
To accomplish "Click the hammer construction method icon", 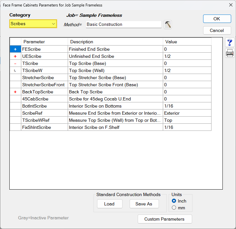I will pyautogui.click(x=168, y=25).
